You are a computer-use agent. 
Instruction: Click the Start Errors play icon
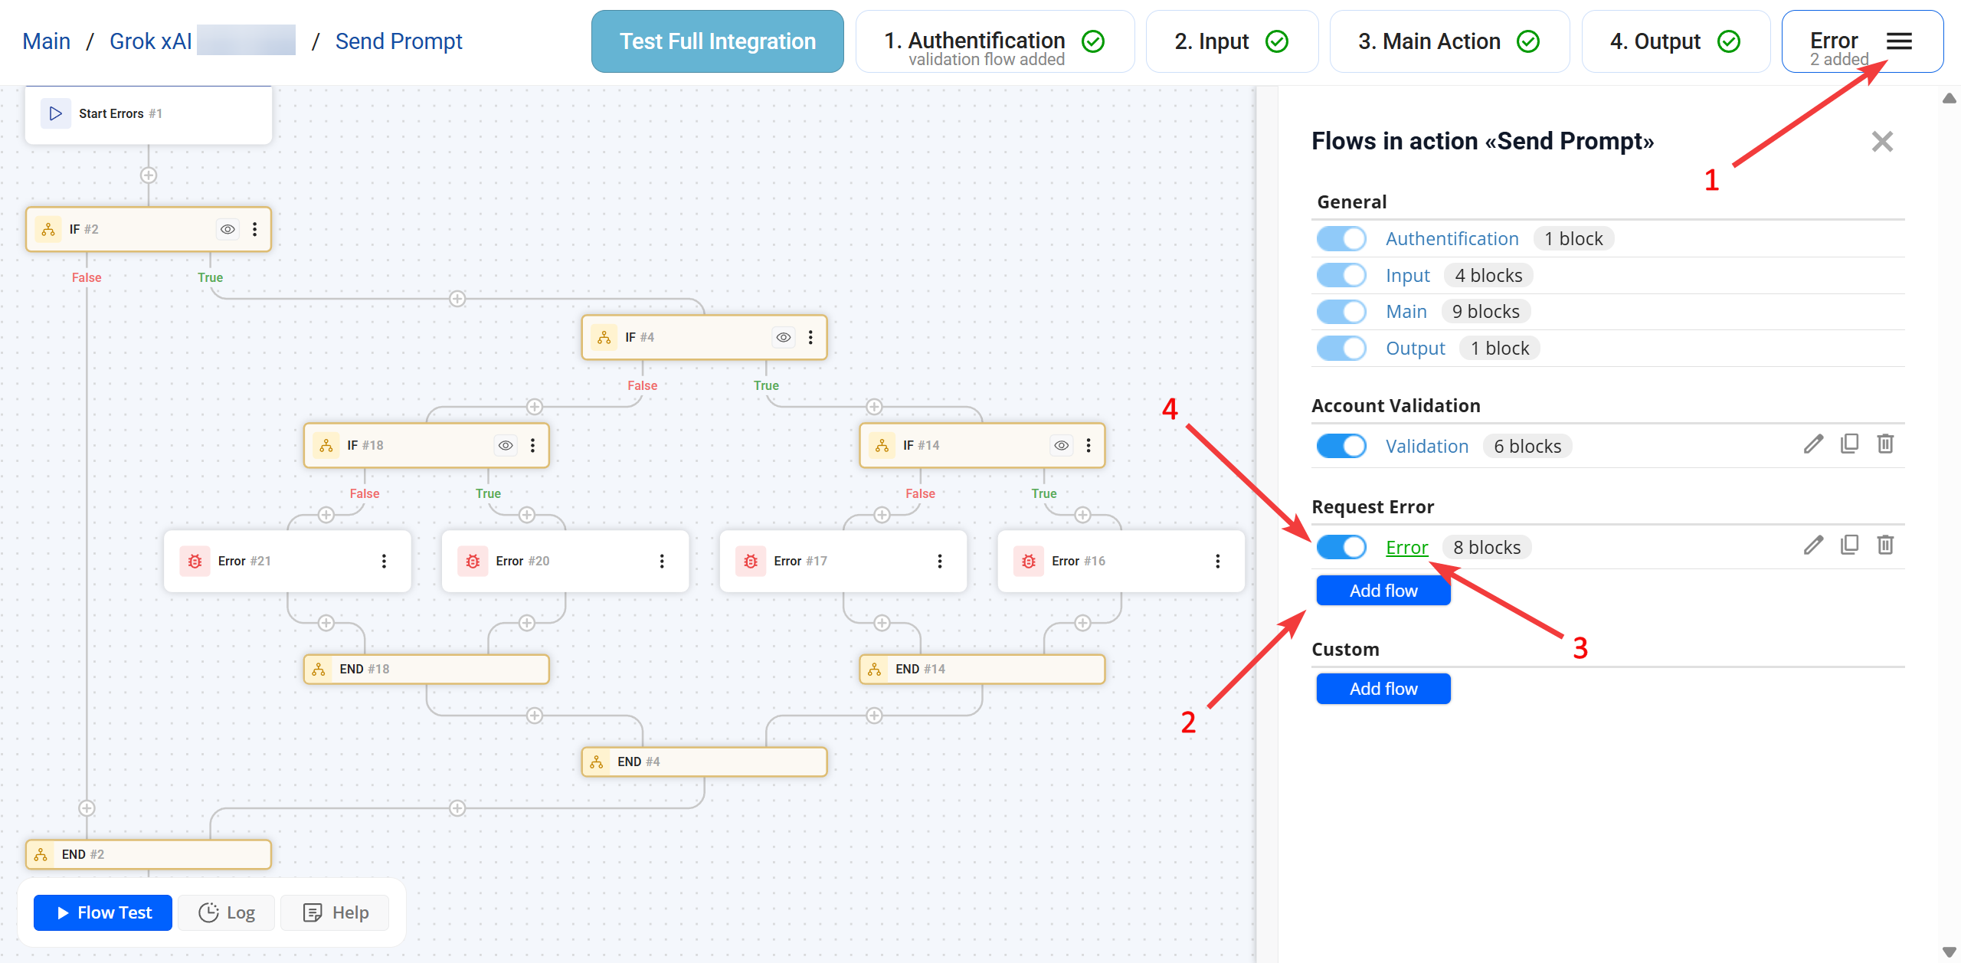tap(55, 113)
